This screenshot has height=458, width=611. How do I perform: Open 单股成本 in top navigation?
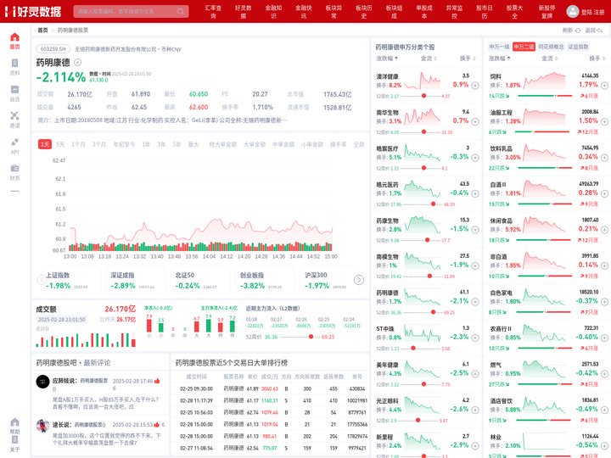[424, 11]
